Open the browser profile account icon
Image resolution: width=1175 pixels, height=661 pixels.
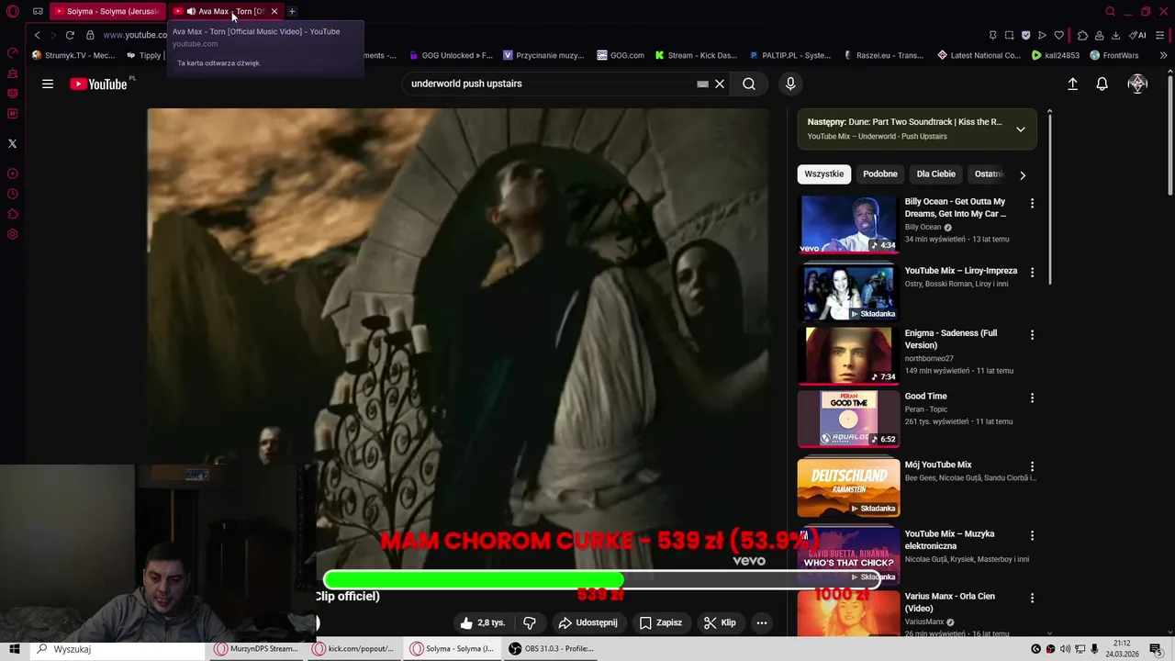click(1099, 35)
